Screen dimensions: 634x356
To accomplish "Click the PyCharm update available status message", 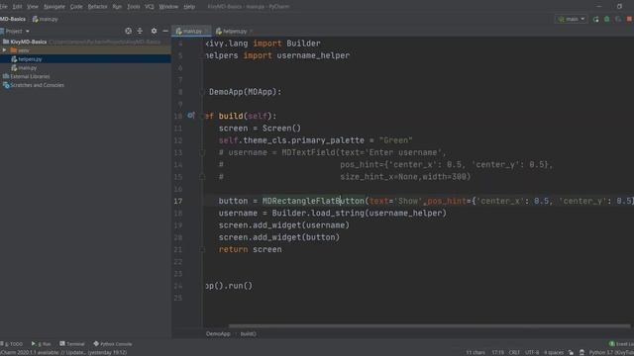I will [63, 352].
